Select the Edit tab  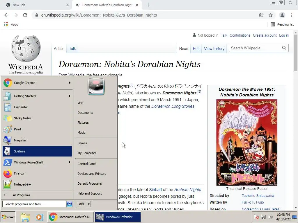(x=196, y=48)
